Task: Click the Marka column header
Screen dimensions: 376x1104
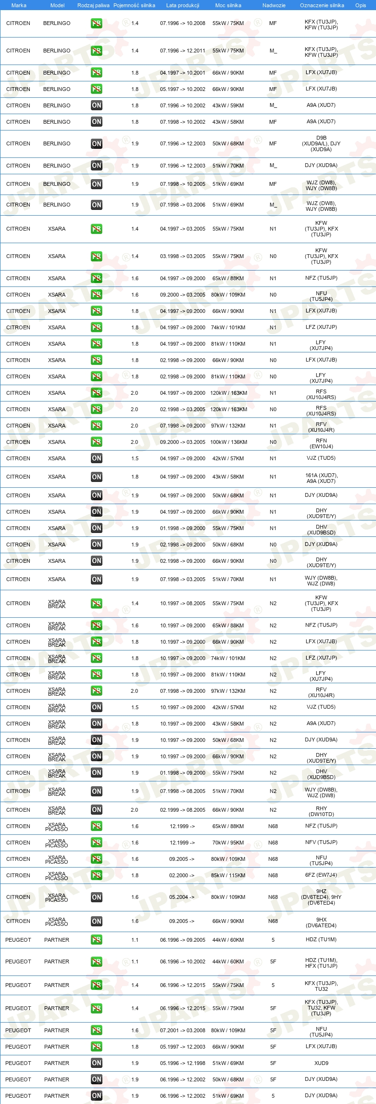Action: [x=19, y=5]
